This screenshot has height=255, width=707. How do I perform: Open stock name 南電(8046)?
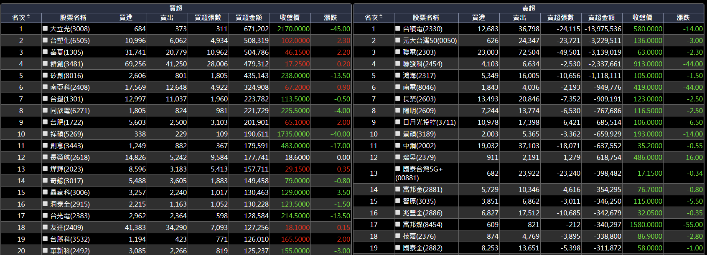pyautogui.click(x=419, y=87)
